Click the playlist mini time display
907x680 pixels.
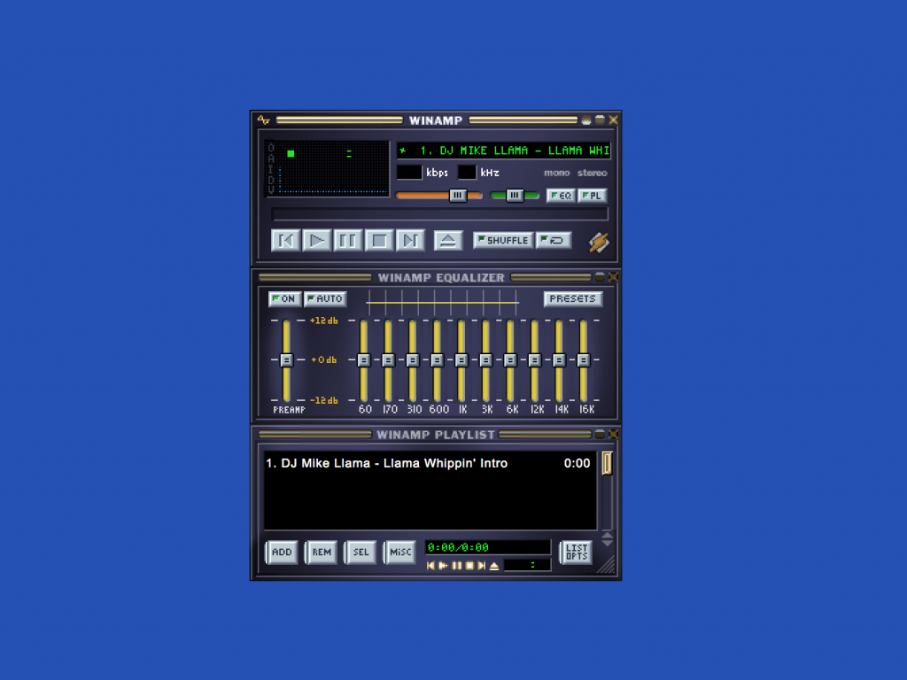coord(528,566)
